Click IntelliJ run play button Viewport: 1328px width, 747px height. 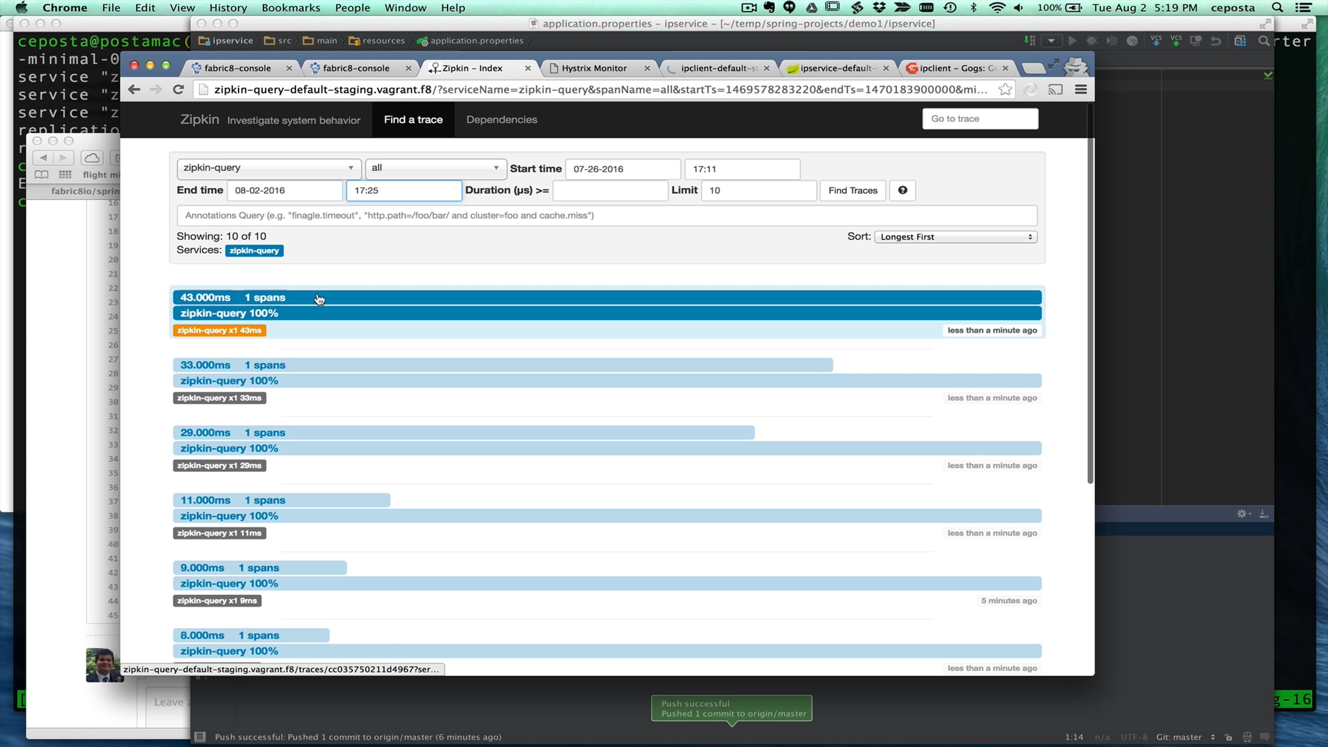(x=1072, y=41)
